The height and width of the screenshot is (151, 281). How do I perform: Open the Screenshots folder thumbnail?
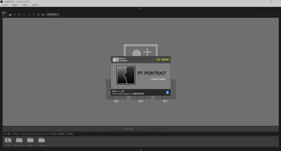[x=41, y=142]
